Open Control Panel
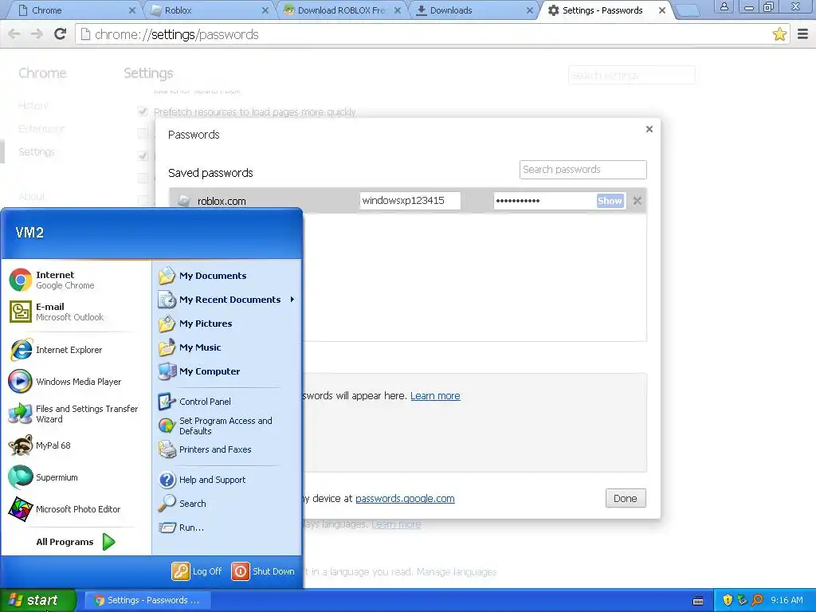This screenshot has height=612, width=816. click(194, 402)
